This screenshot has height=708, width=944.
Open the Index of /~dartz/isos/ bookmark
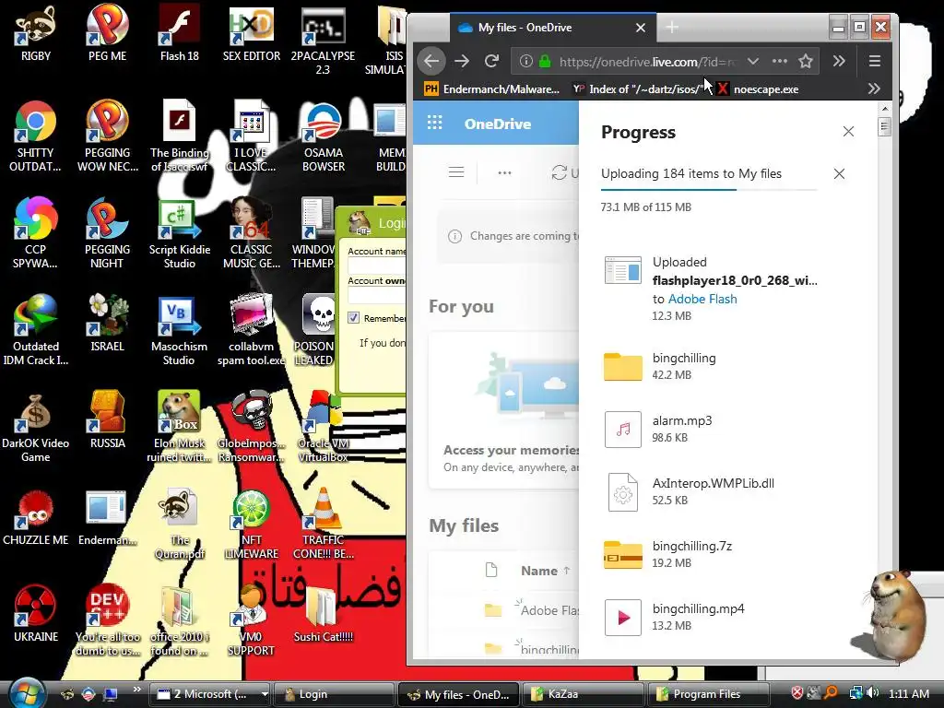pyautogui.click(x=638, y=89)
